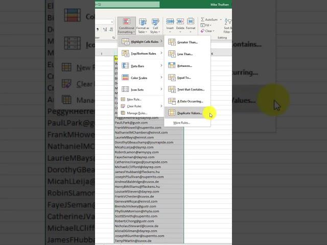
Task: Select cell AliciaDGilman@dayrep.com
Action: [149, 231]
